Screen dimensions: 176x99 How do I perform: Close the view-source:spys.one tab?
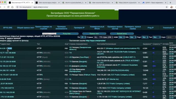pyautogui.click(x=59, y=2)
